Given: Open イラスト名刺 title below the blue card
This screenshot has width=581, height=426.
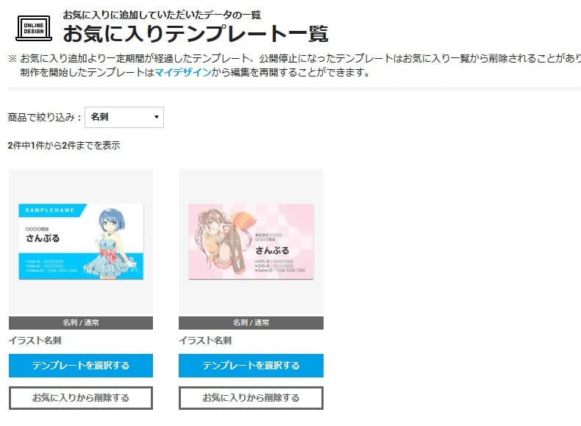Looking at the screenshot, I should [x=35, y=341].
